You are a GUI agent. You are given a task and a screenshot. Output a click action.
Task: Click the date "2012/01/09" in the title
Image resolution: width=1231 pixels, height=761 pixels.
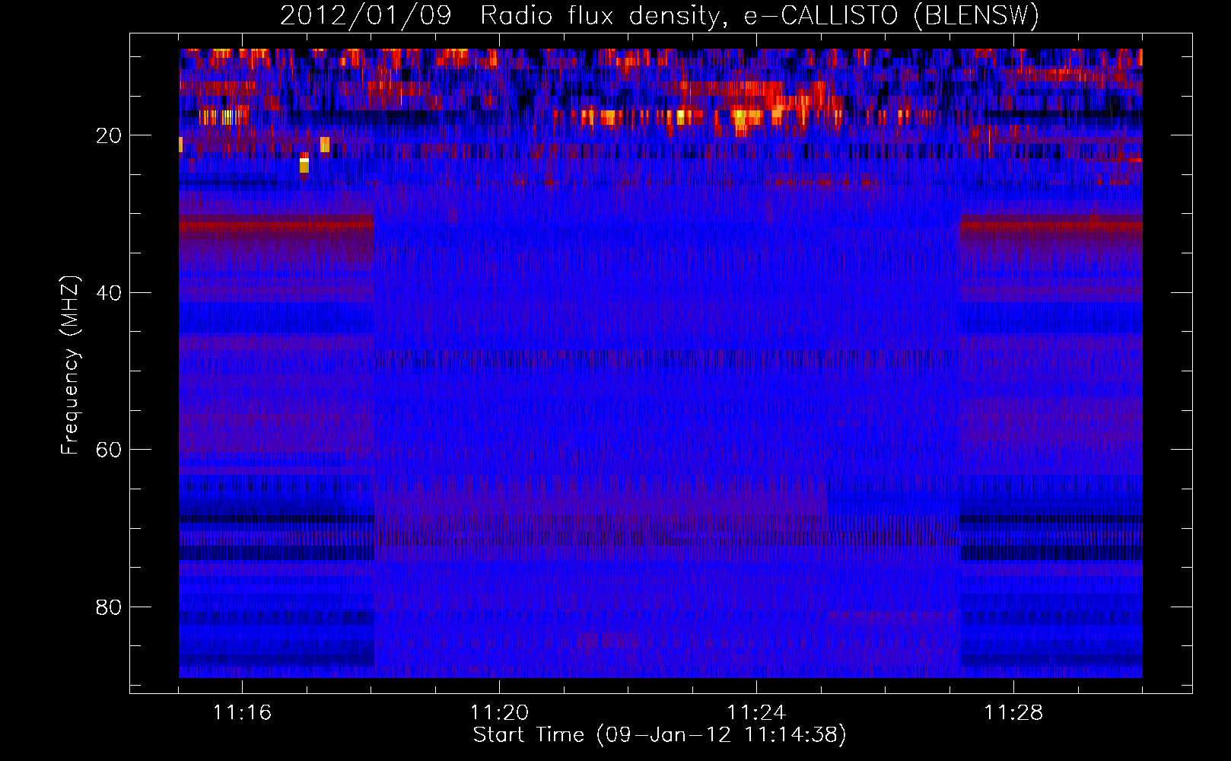365,15
